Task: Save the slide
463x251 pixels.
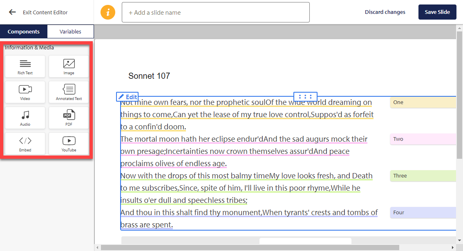Action: [x=437, y=12]
